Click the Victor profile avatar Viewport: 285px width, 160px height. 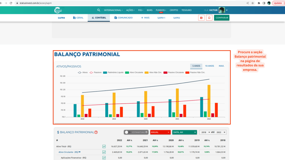[222, 10]
